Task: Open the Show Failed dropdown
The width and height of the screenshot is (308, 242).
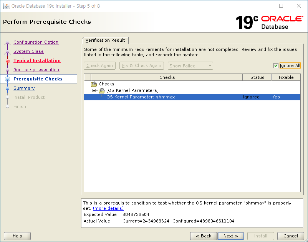Action: (190, 66)
